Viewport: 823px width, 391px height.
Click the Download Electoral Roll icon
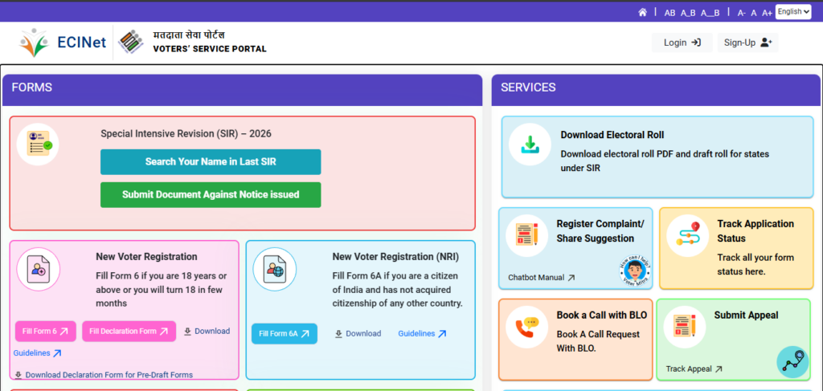pos(530,145)
